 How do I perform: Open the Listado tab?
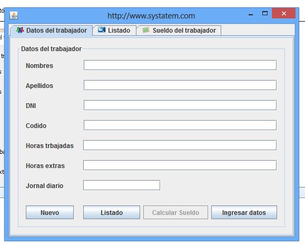point(114,31)
